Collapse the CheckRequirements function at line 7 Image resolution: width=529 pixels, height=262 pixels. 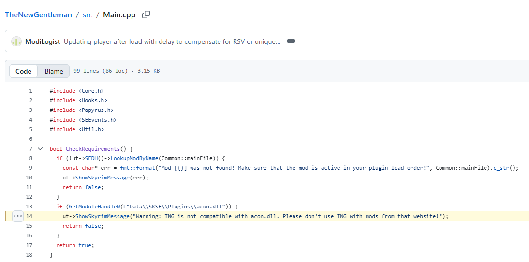[40, 149]
